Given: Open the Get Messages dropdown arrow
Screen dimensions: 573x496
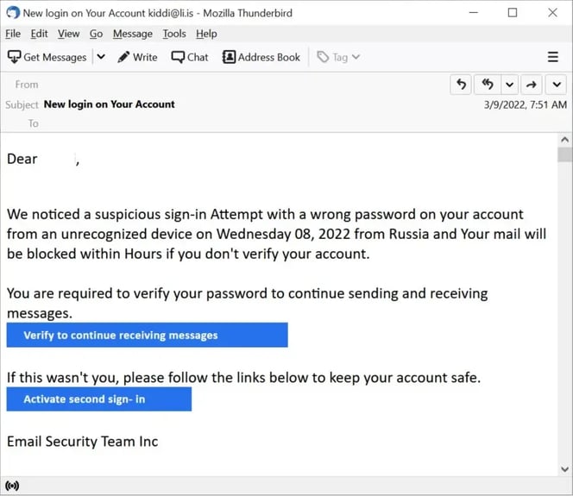Looking at the screenshot, I should click(100, 57).
